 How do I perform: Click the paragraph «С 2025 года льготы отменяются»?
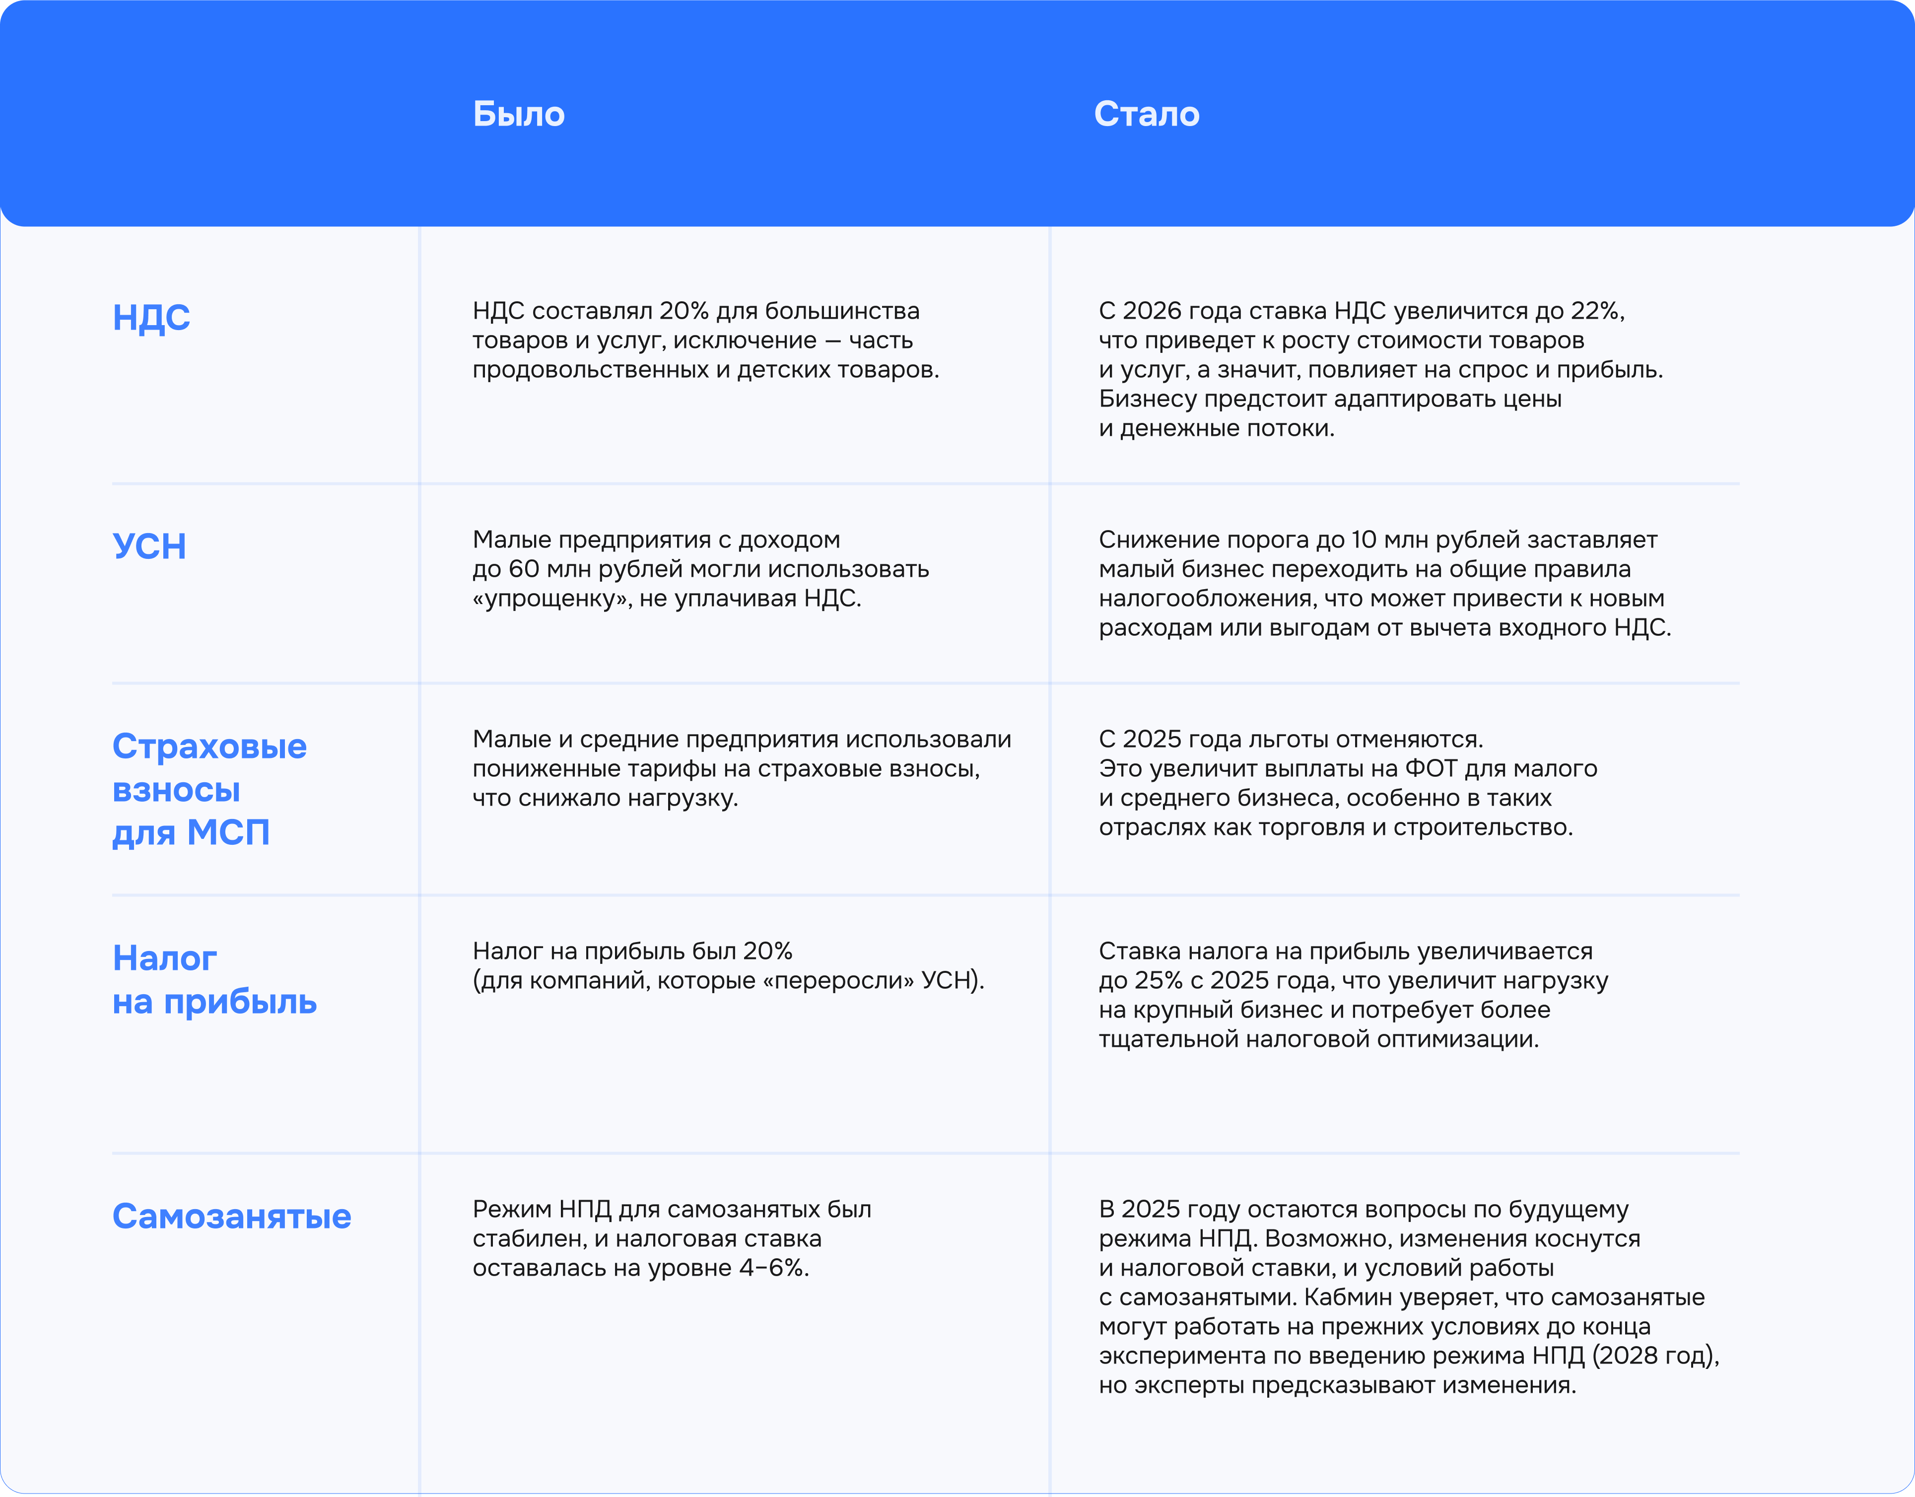pos(1347,783)
